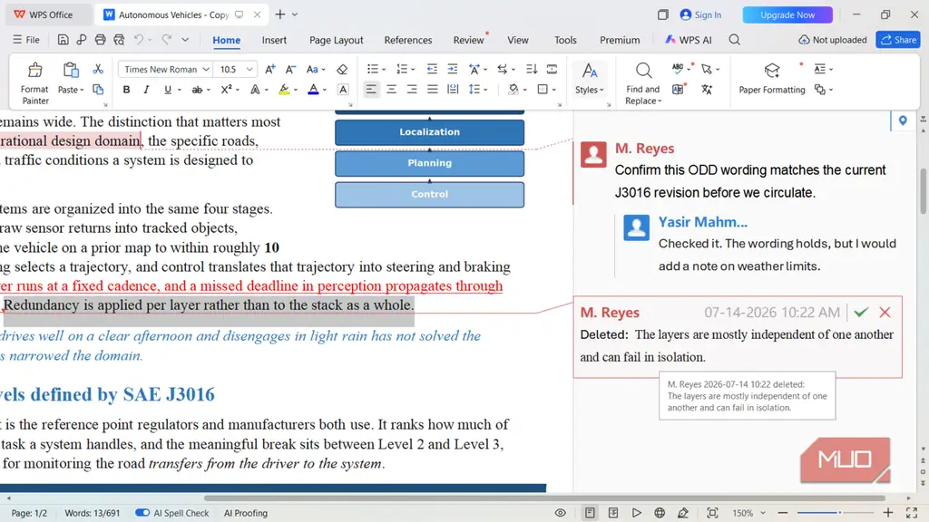Open WPS AI assistant
This screenshot has height=522, width=929.
pyautogui.click(x=688, y=40)
